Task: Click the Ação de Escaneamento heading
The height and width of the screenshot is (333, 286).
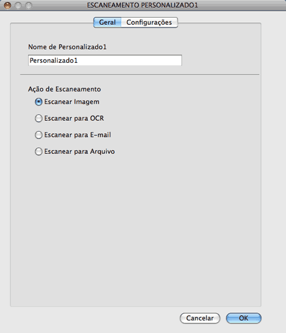Action: click(x=64, y=89)
